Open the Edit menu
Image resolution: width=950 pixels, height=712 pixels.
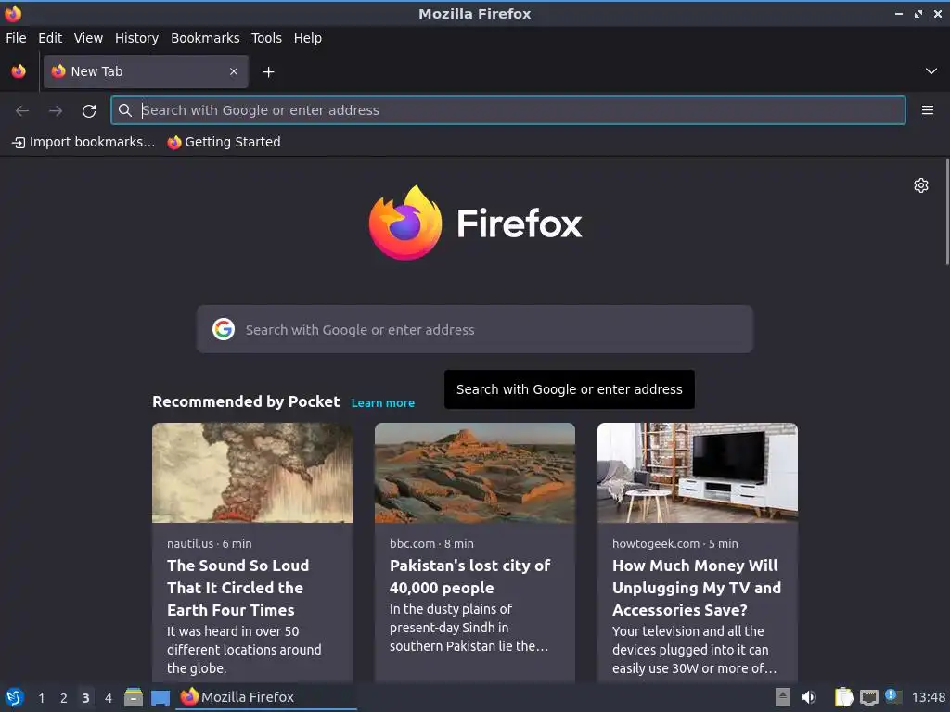click(50, 38)
